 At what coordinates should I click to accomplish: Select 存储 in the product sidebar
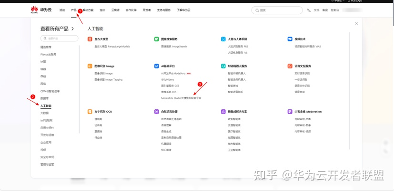pos(43,76)
